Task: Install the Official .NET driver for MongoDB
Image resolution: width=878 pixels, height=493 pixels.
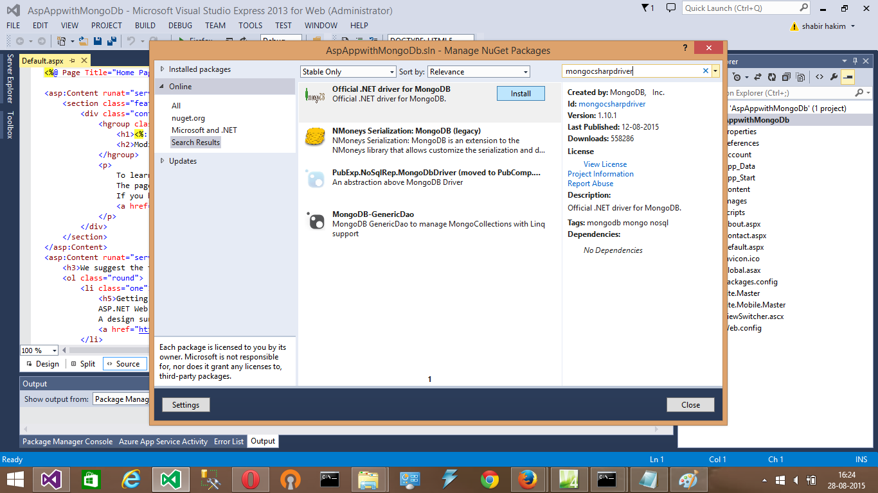Action: 521,93
